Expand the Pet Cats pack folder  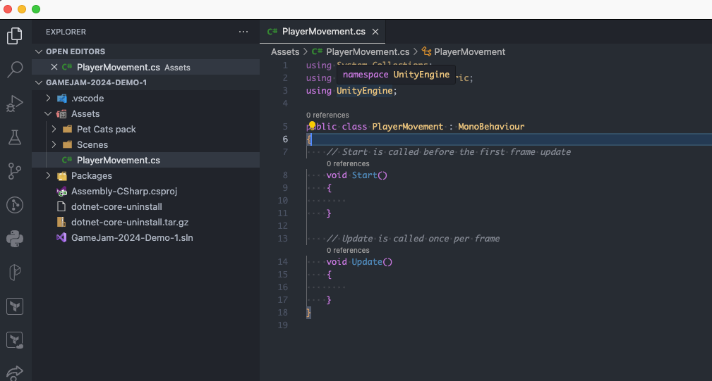(54, 130)
